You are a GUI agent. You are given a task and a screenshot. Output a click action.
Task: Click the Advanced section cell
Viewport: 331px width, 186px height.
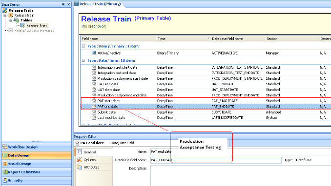pos(273,112)
